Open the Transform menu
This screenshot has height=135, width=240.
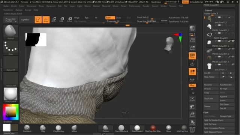(8, 10)
